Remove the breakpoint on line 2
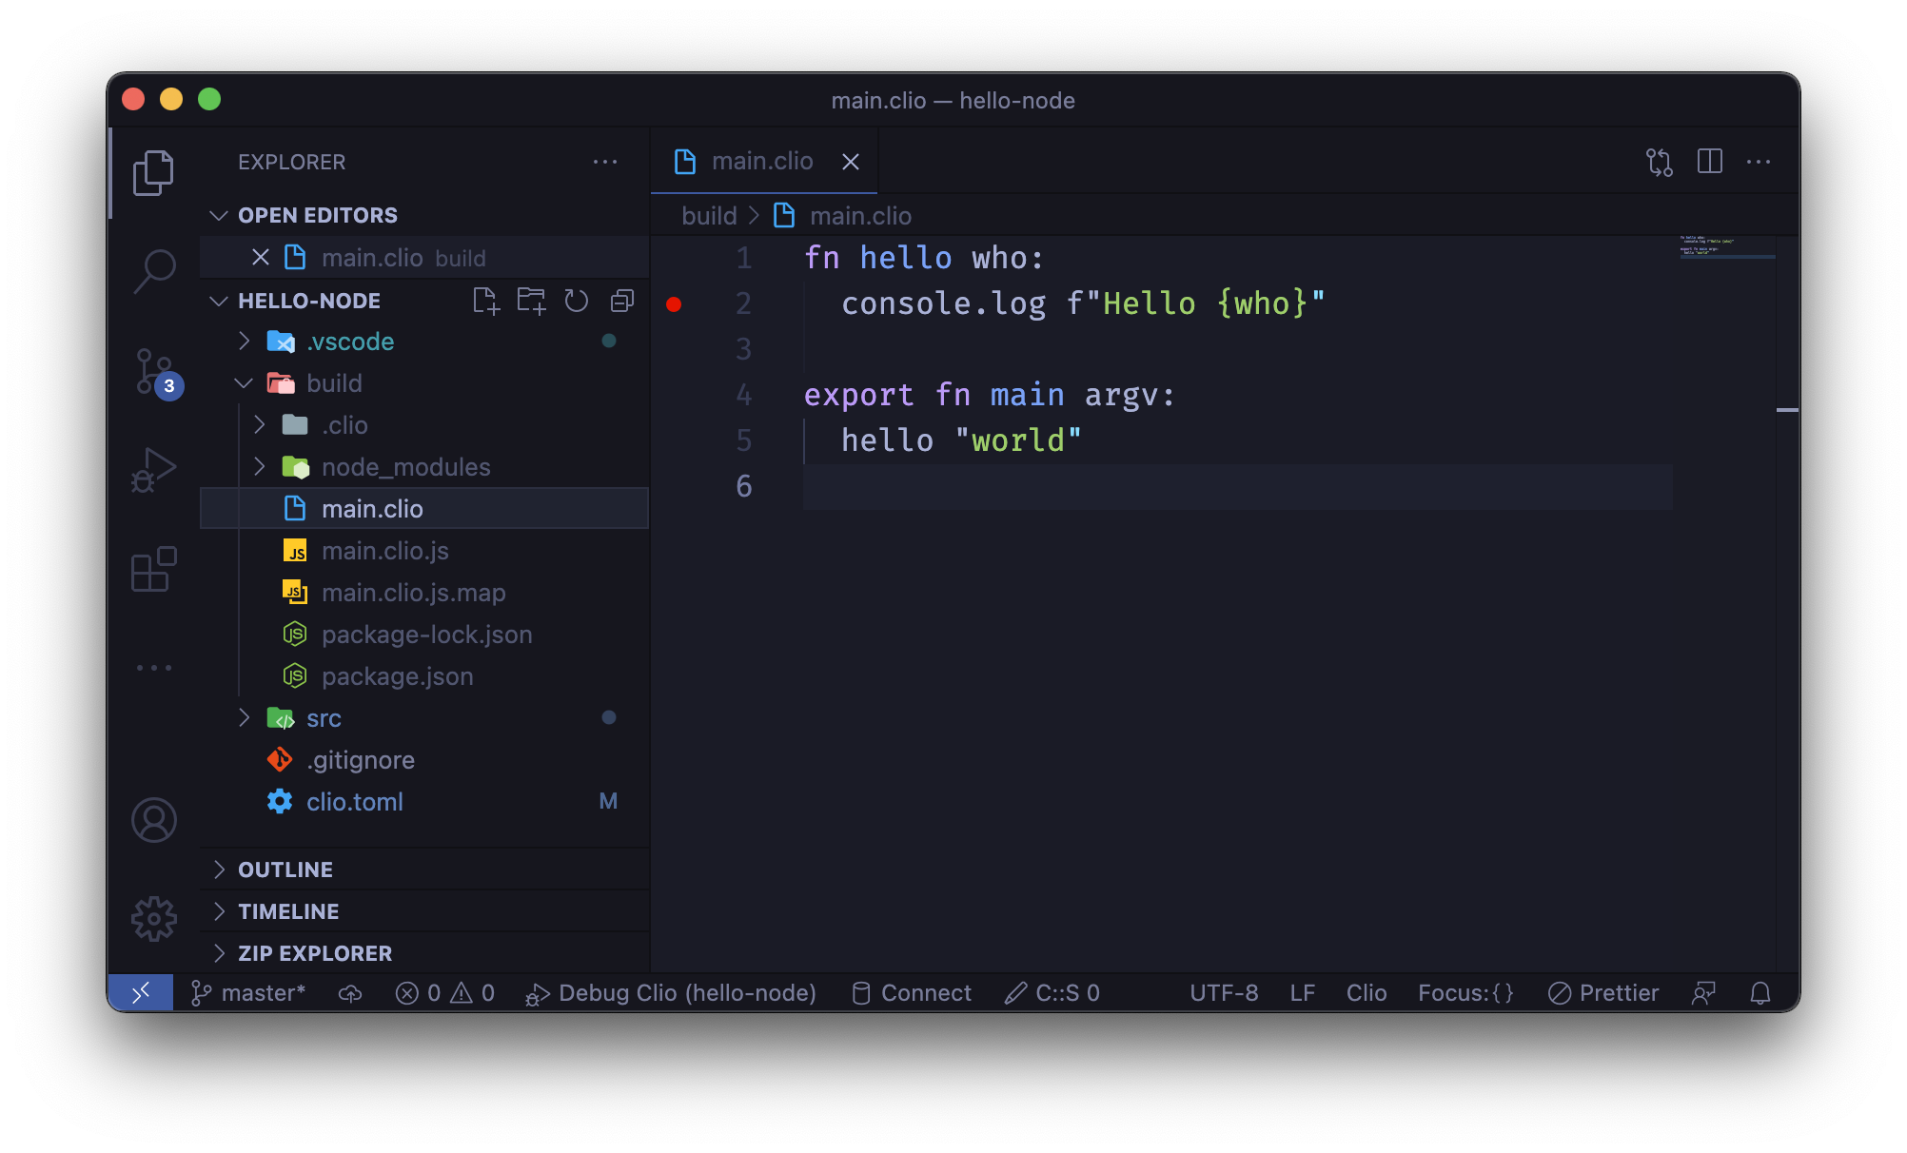The height and width of the screenshot is (1153, 1907). 674,304
